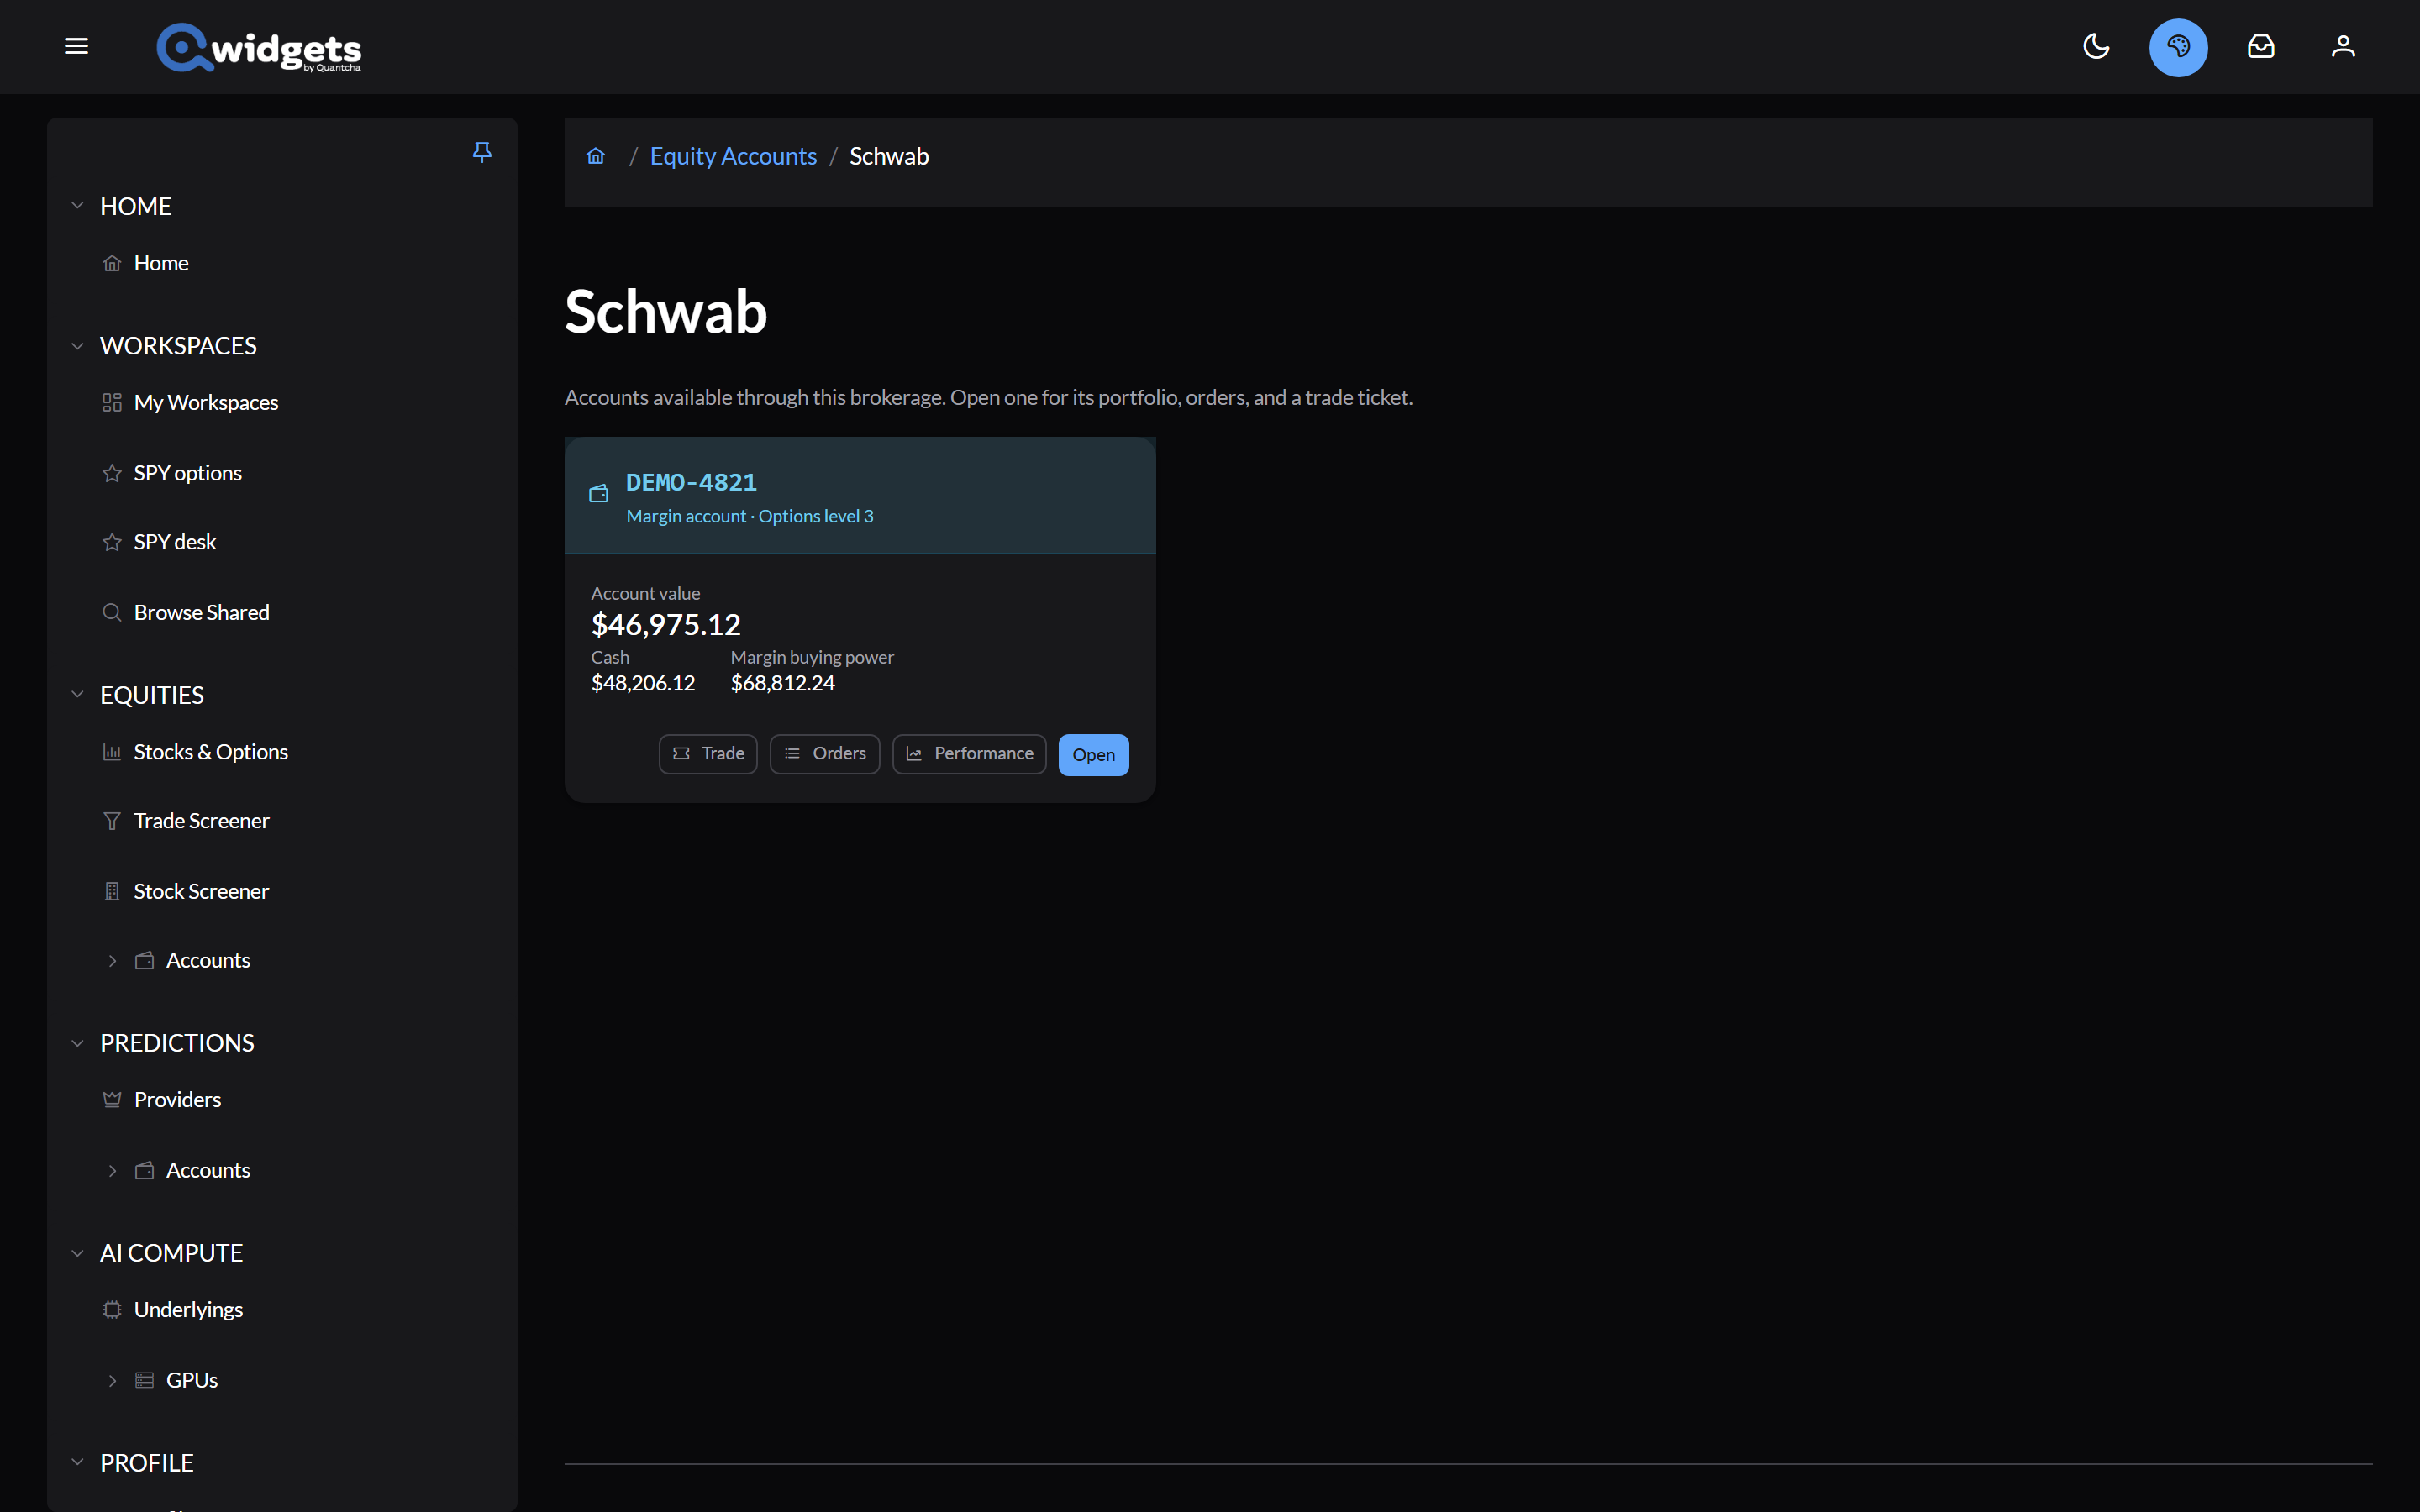Click the SPY options star icon

coord(112,473)
